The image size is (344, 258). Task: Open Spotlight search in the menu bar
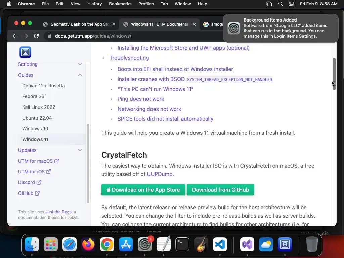pos(281,4)
